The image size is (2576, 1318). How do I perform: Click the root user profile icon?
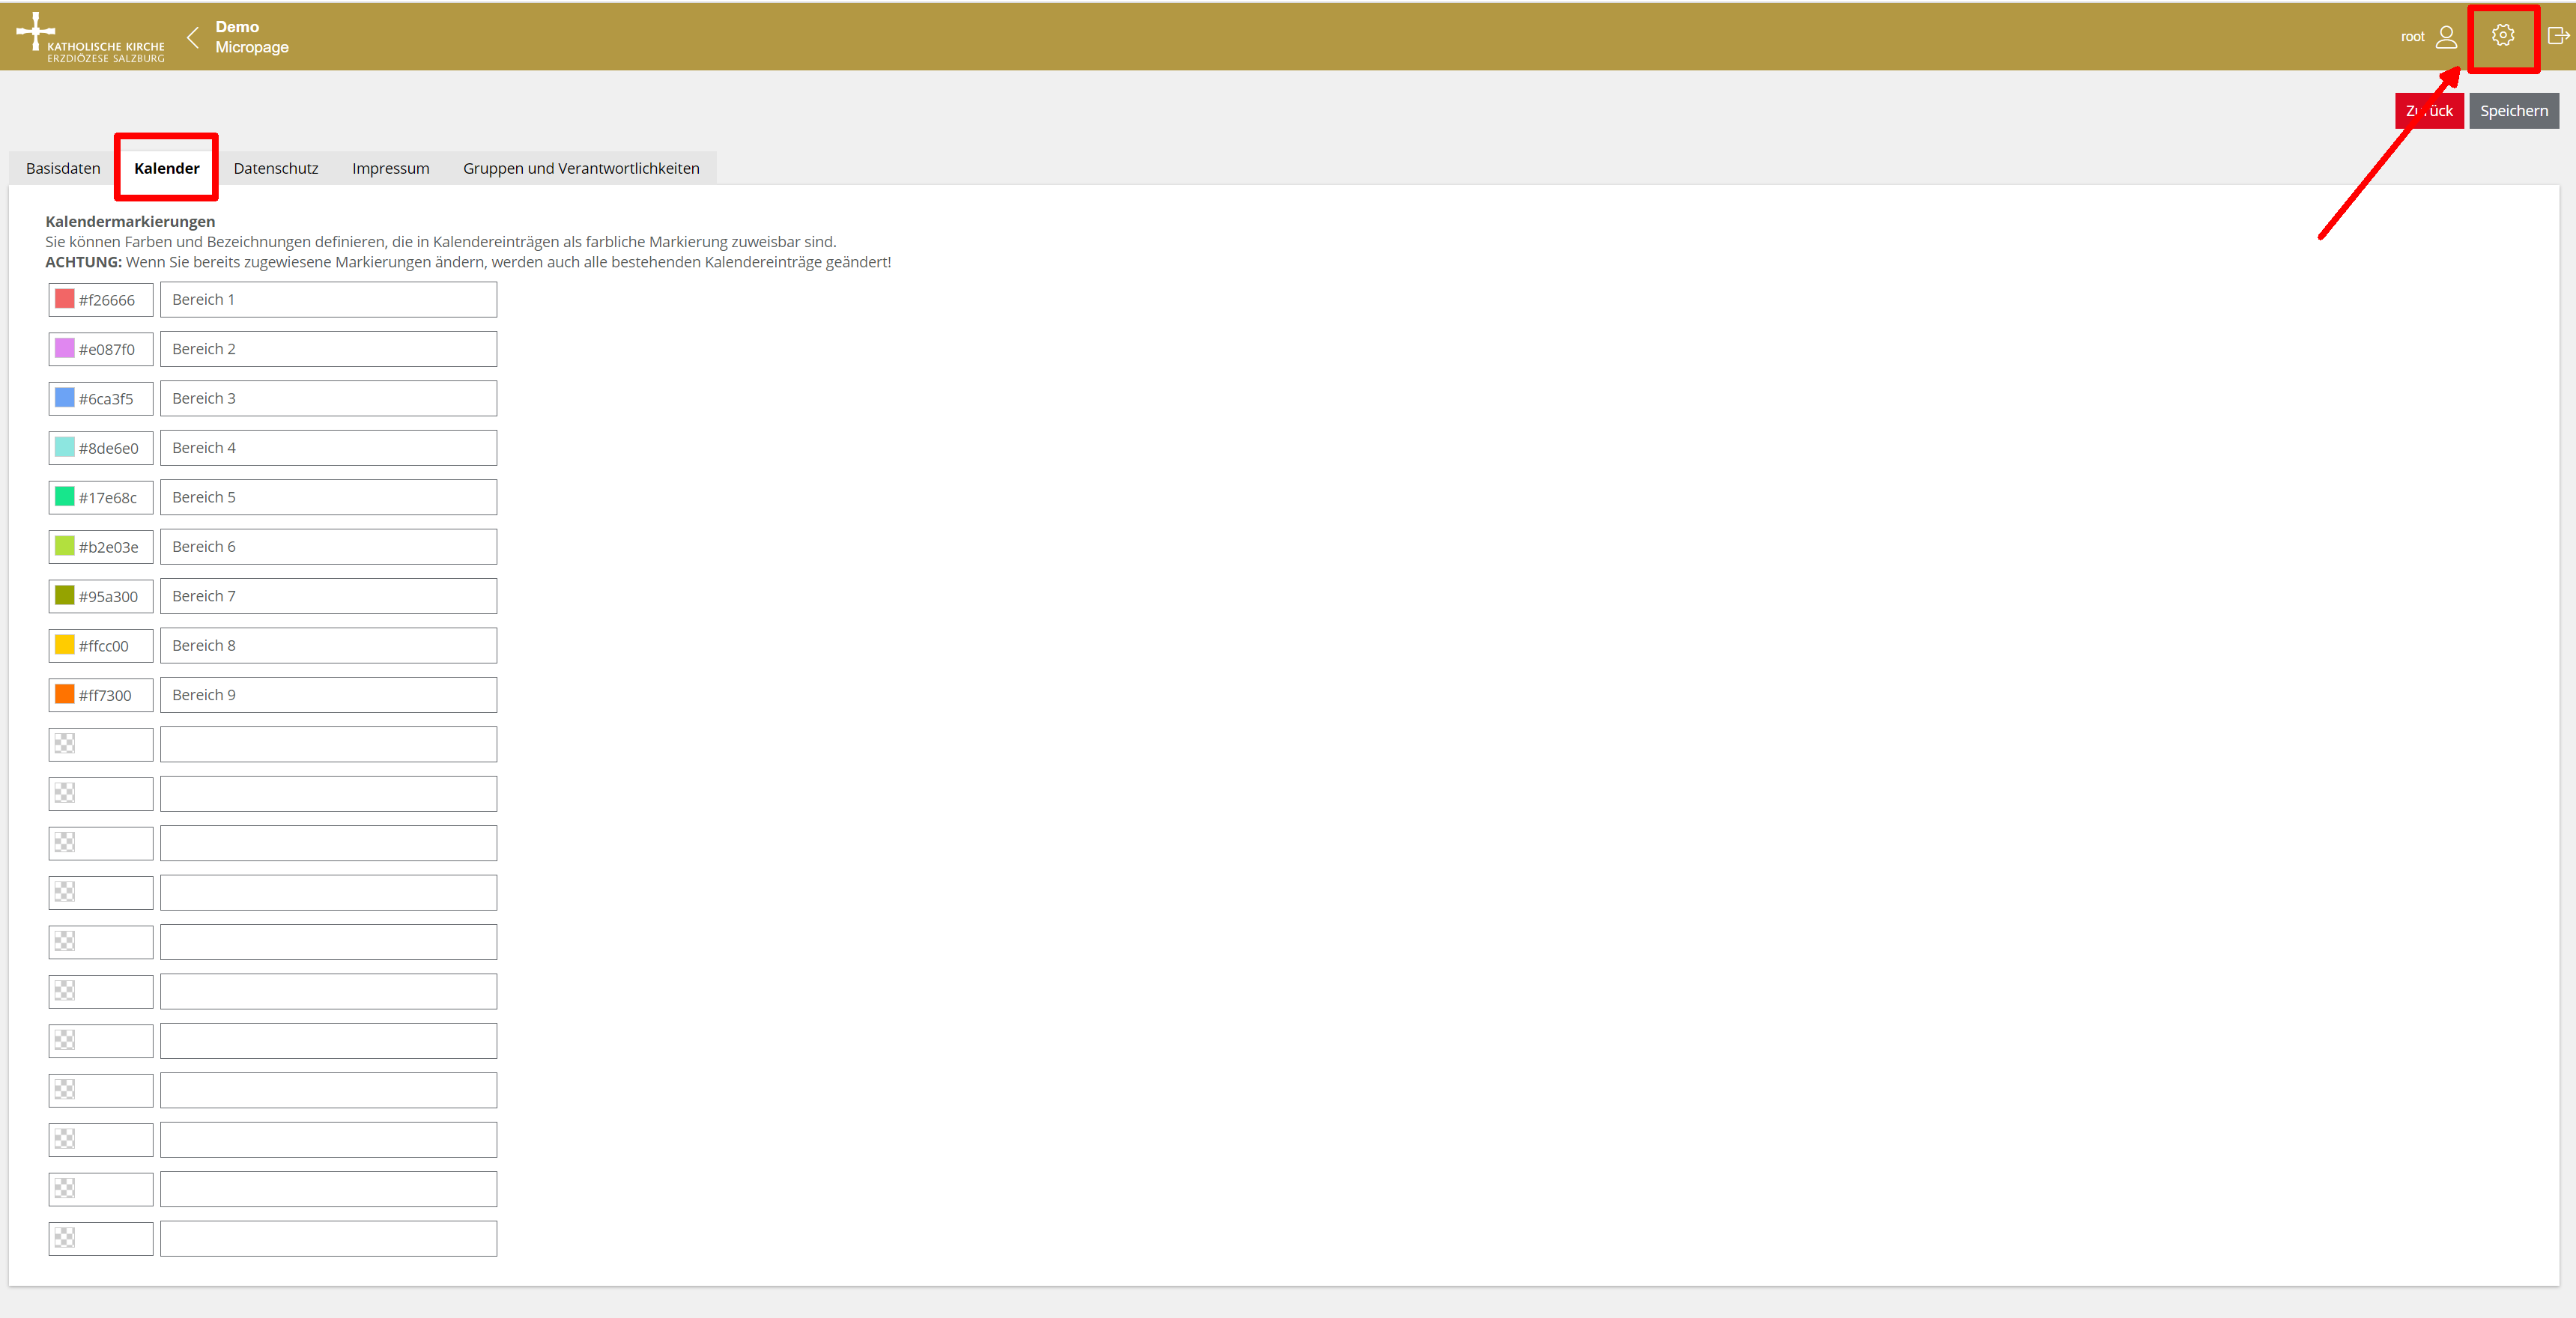pyautogui.click(x=2446, y=37)
